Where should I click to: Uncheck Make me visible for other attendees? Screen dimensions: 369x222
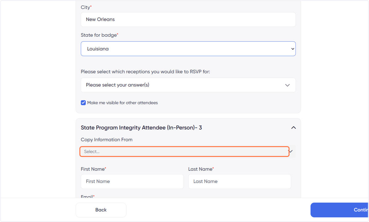(x=83, y=103)
